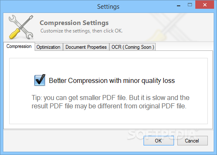
Task: Click the Softpedia watermark near OK
Action: point(162,134)
